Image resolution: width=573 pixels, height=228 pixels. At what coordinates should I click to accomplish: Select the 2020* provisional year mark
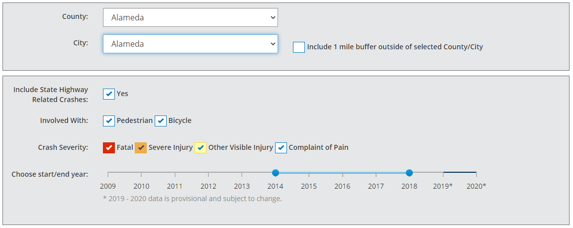point(477,173)
